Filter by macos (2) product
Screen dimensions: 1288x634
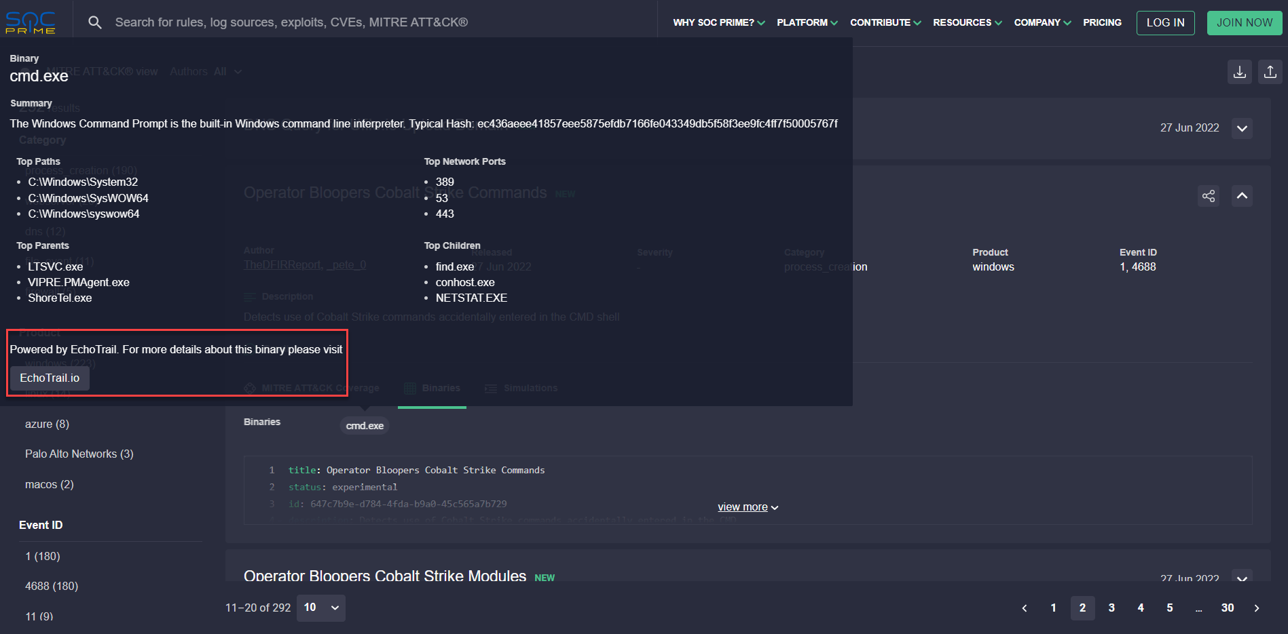(x=50, y=484)
